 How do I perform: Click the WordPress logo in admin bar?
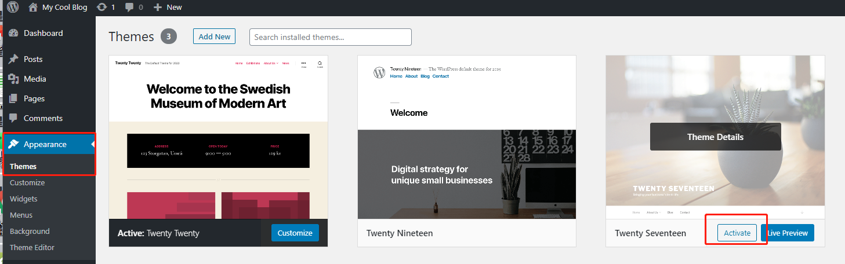[x=13, y=7]
